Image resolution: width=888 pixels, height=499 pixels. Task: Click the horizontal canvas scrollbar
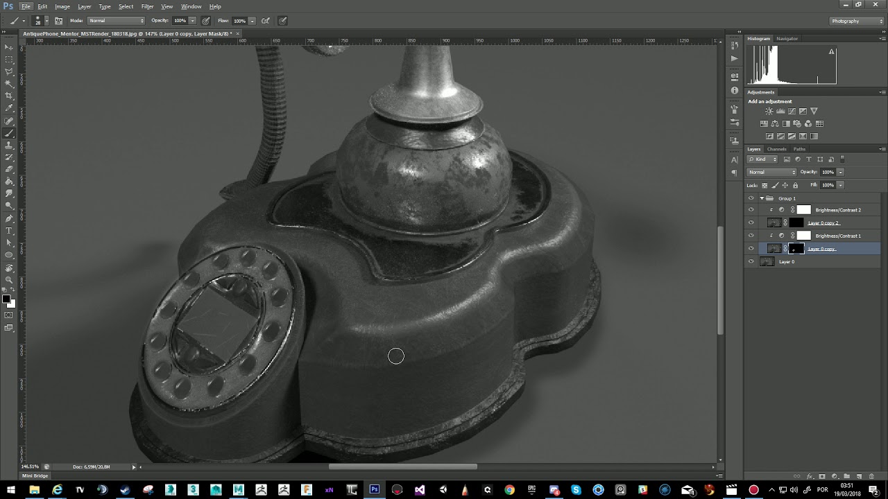402,467
